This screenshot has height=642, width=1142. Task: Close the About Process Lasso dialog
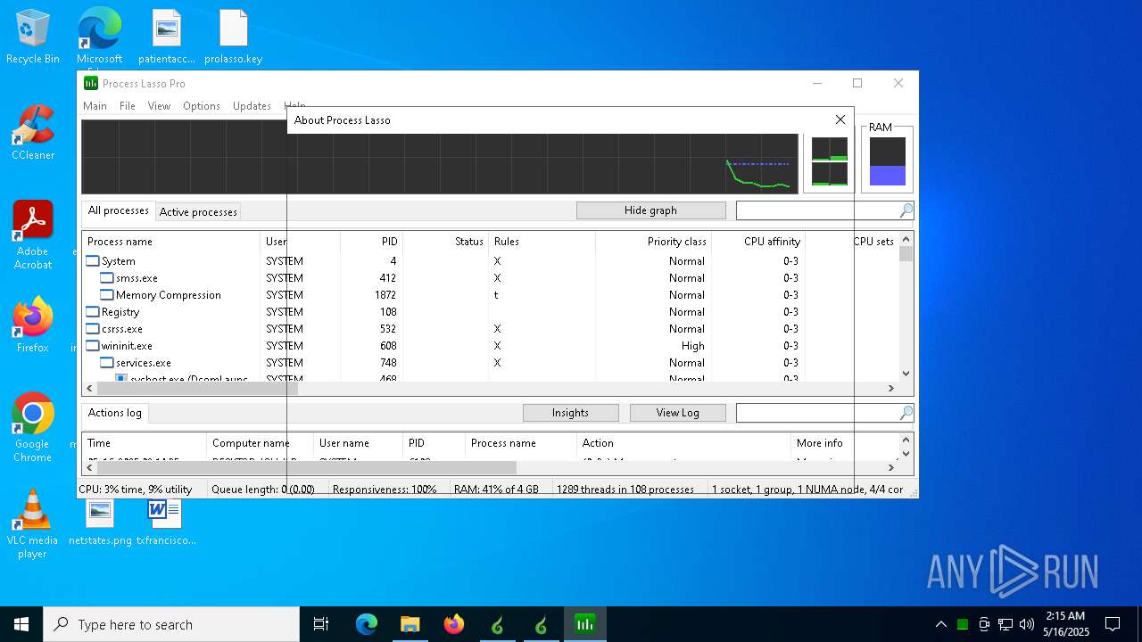840,119
